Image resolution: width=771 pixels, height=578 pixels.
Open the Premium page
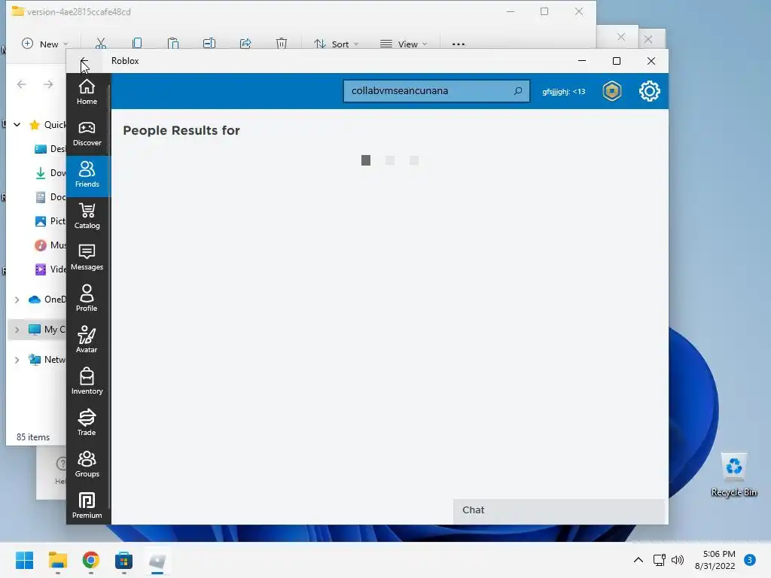tap(87, 506)
